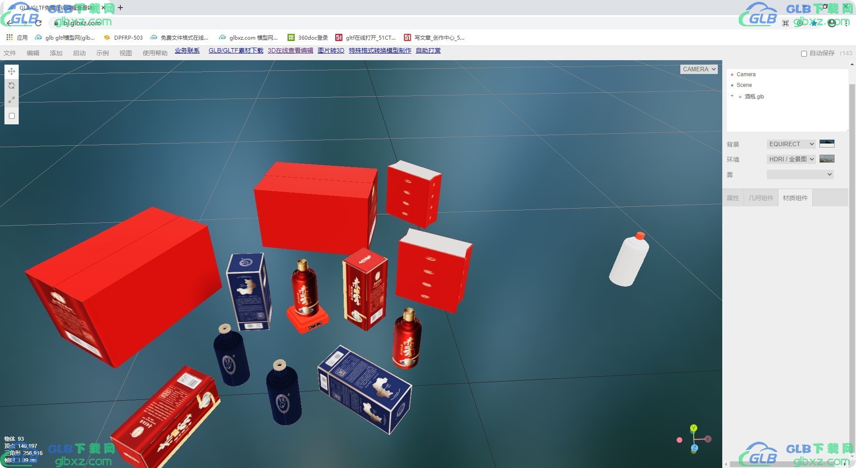856x468 pixels.
Task: Click the scroll-up arrow of the side panel
Action: coord(852,65)
